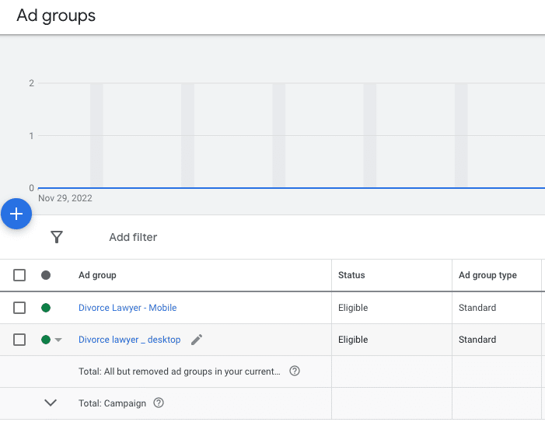The height and width of the screenshot is (429, 545).
Task: Select checkbox for Divorce lawyer _ desktop
Action: click(19, 340)
